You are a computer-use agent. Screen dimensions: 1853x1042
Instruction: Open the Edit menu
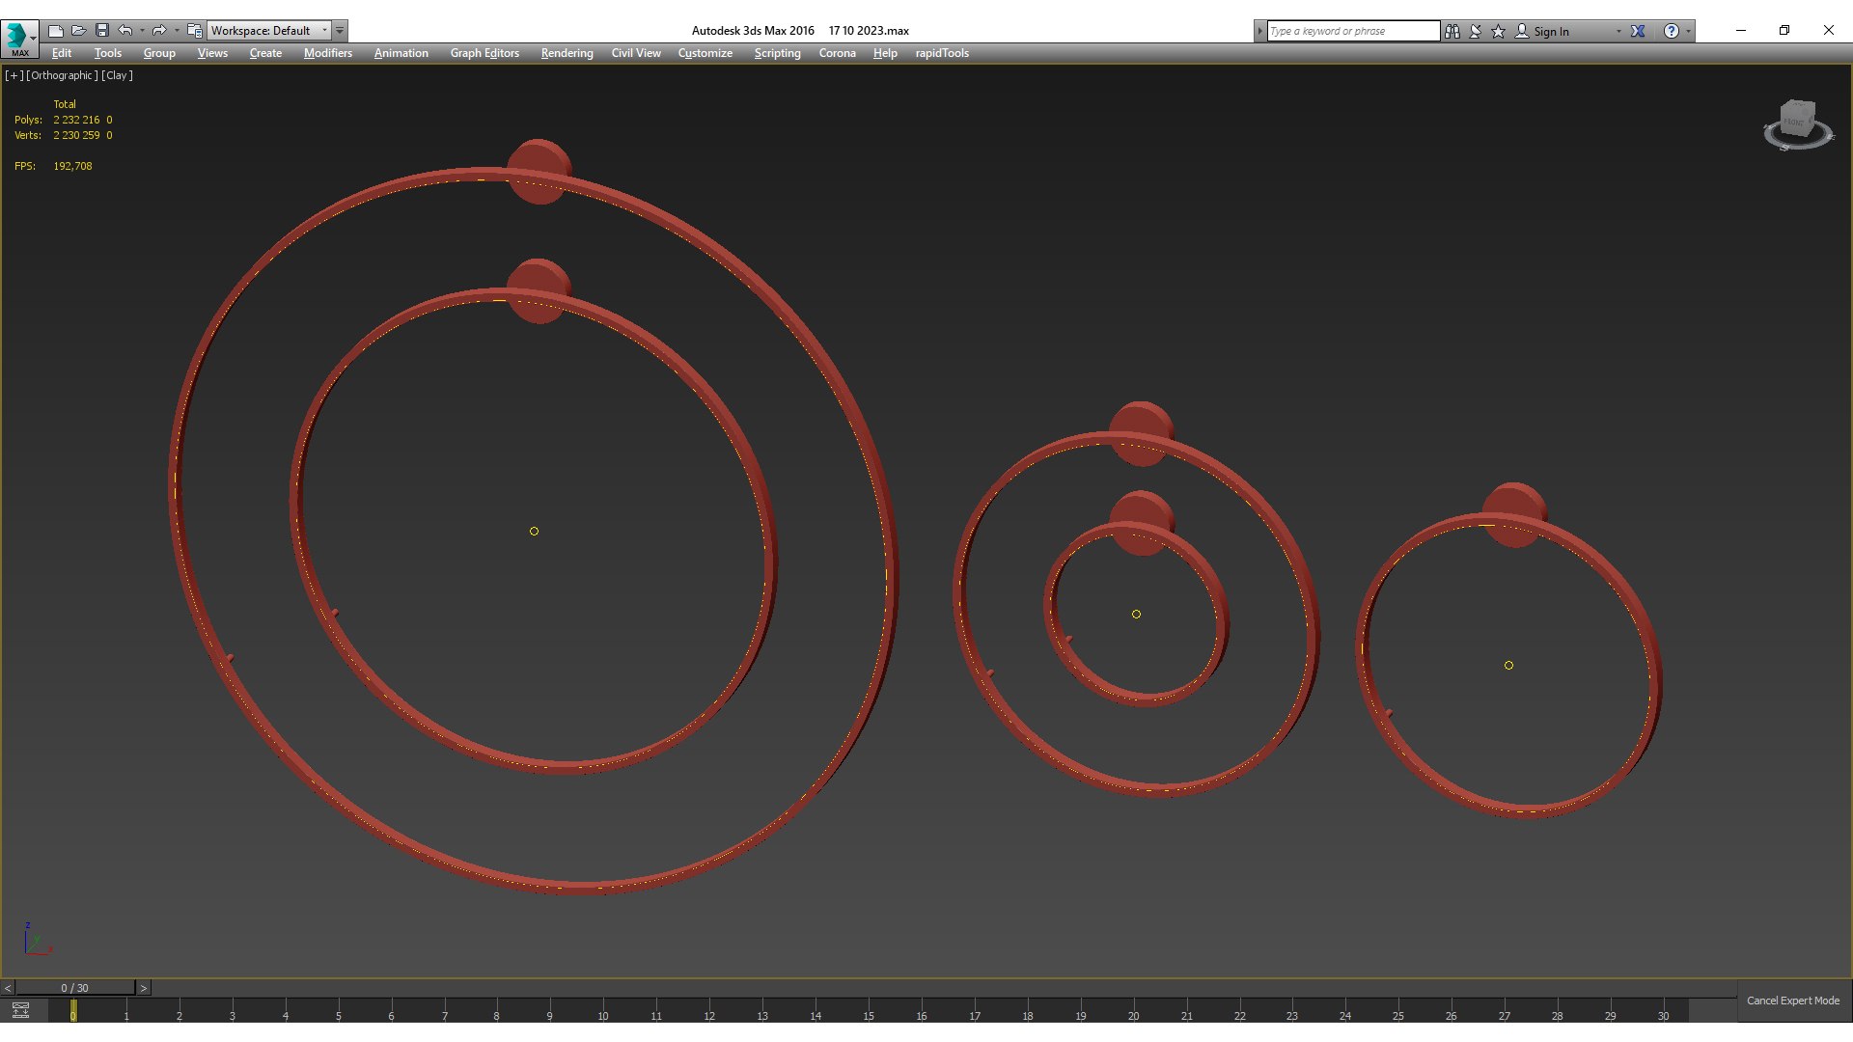coord(62,53)
